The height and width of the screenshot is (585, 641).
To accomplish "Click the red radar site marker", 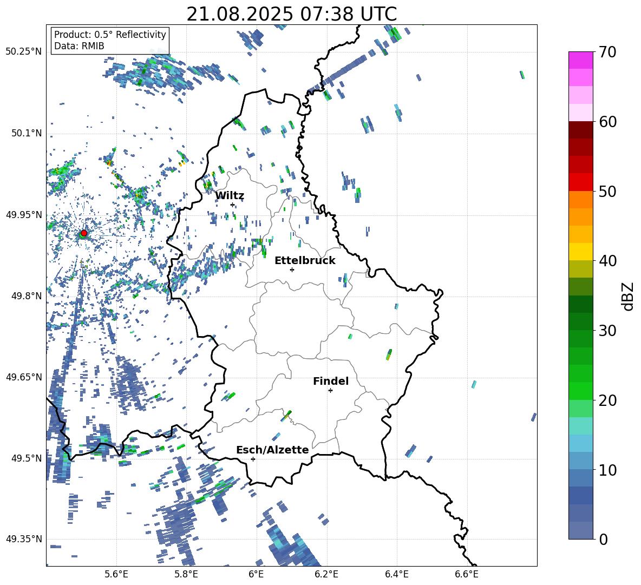I will [x=84, y=233].
